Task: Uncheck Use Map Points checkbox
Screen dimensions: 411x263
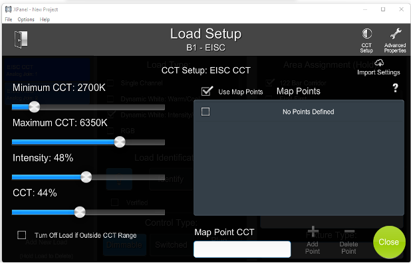Action: coord(207,91)
